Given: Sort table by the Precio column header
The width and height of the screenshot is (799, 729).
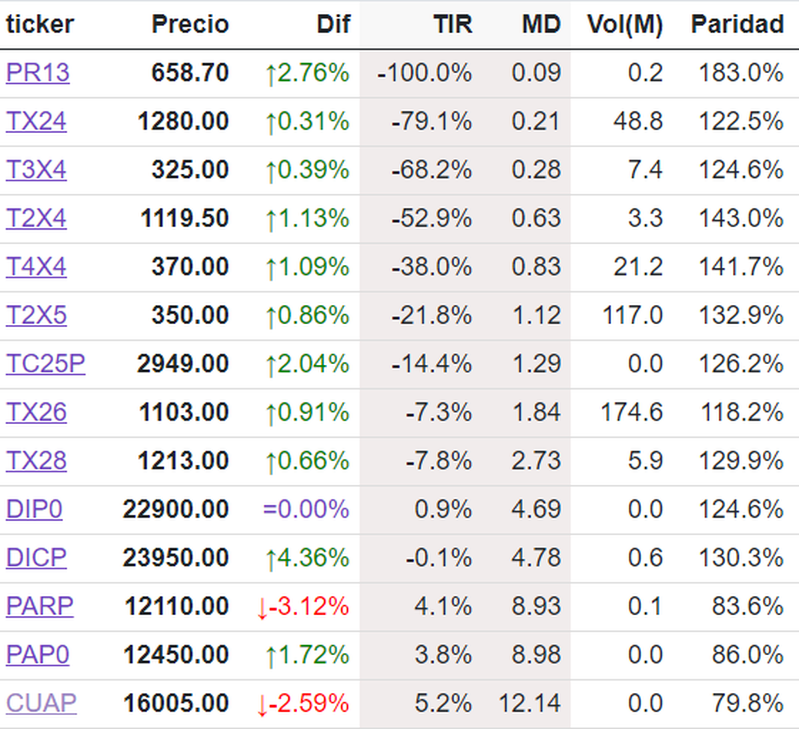Looking at the screenshot, I should 190,25.
